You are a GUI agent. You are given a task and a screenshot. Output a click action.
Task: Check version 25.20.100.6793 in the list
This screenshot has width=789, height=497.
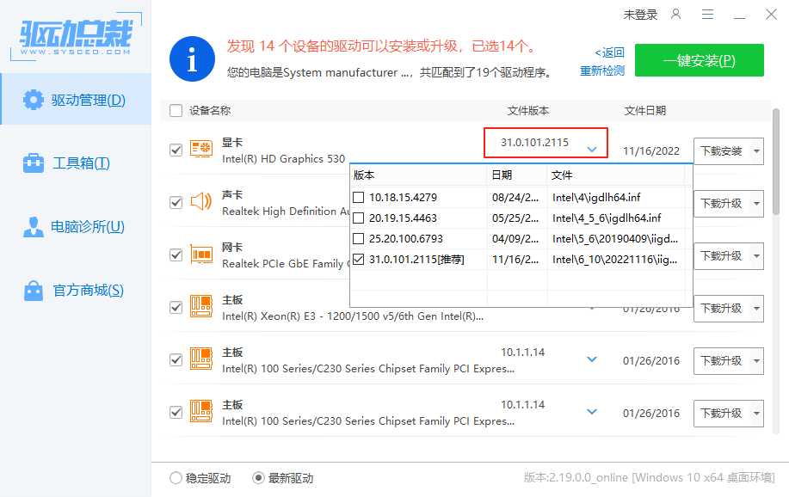click(358, 238)
